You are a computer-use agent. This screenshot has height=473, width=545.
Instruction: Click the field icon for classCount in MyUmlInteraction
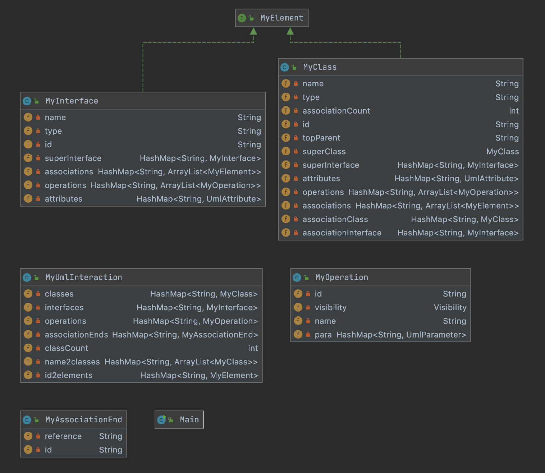click(28, 348)
